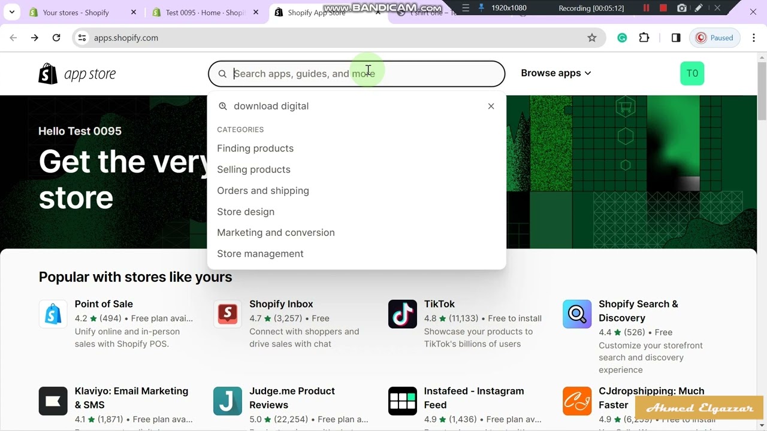Select recent search 'download digital'
Screen dimensions: 767x431
pyautogui.click(x=271, y=106)
